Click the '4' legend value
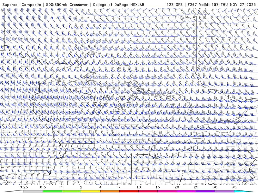This screenshot has width=258, height=193. 100,187
